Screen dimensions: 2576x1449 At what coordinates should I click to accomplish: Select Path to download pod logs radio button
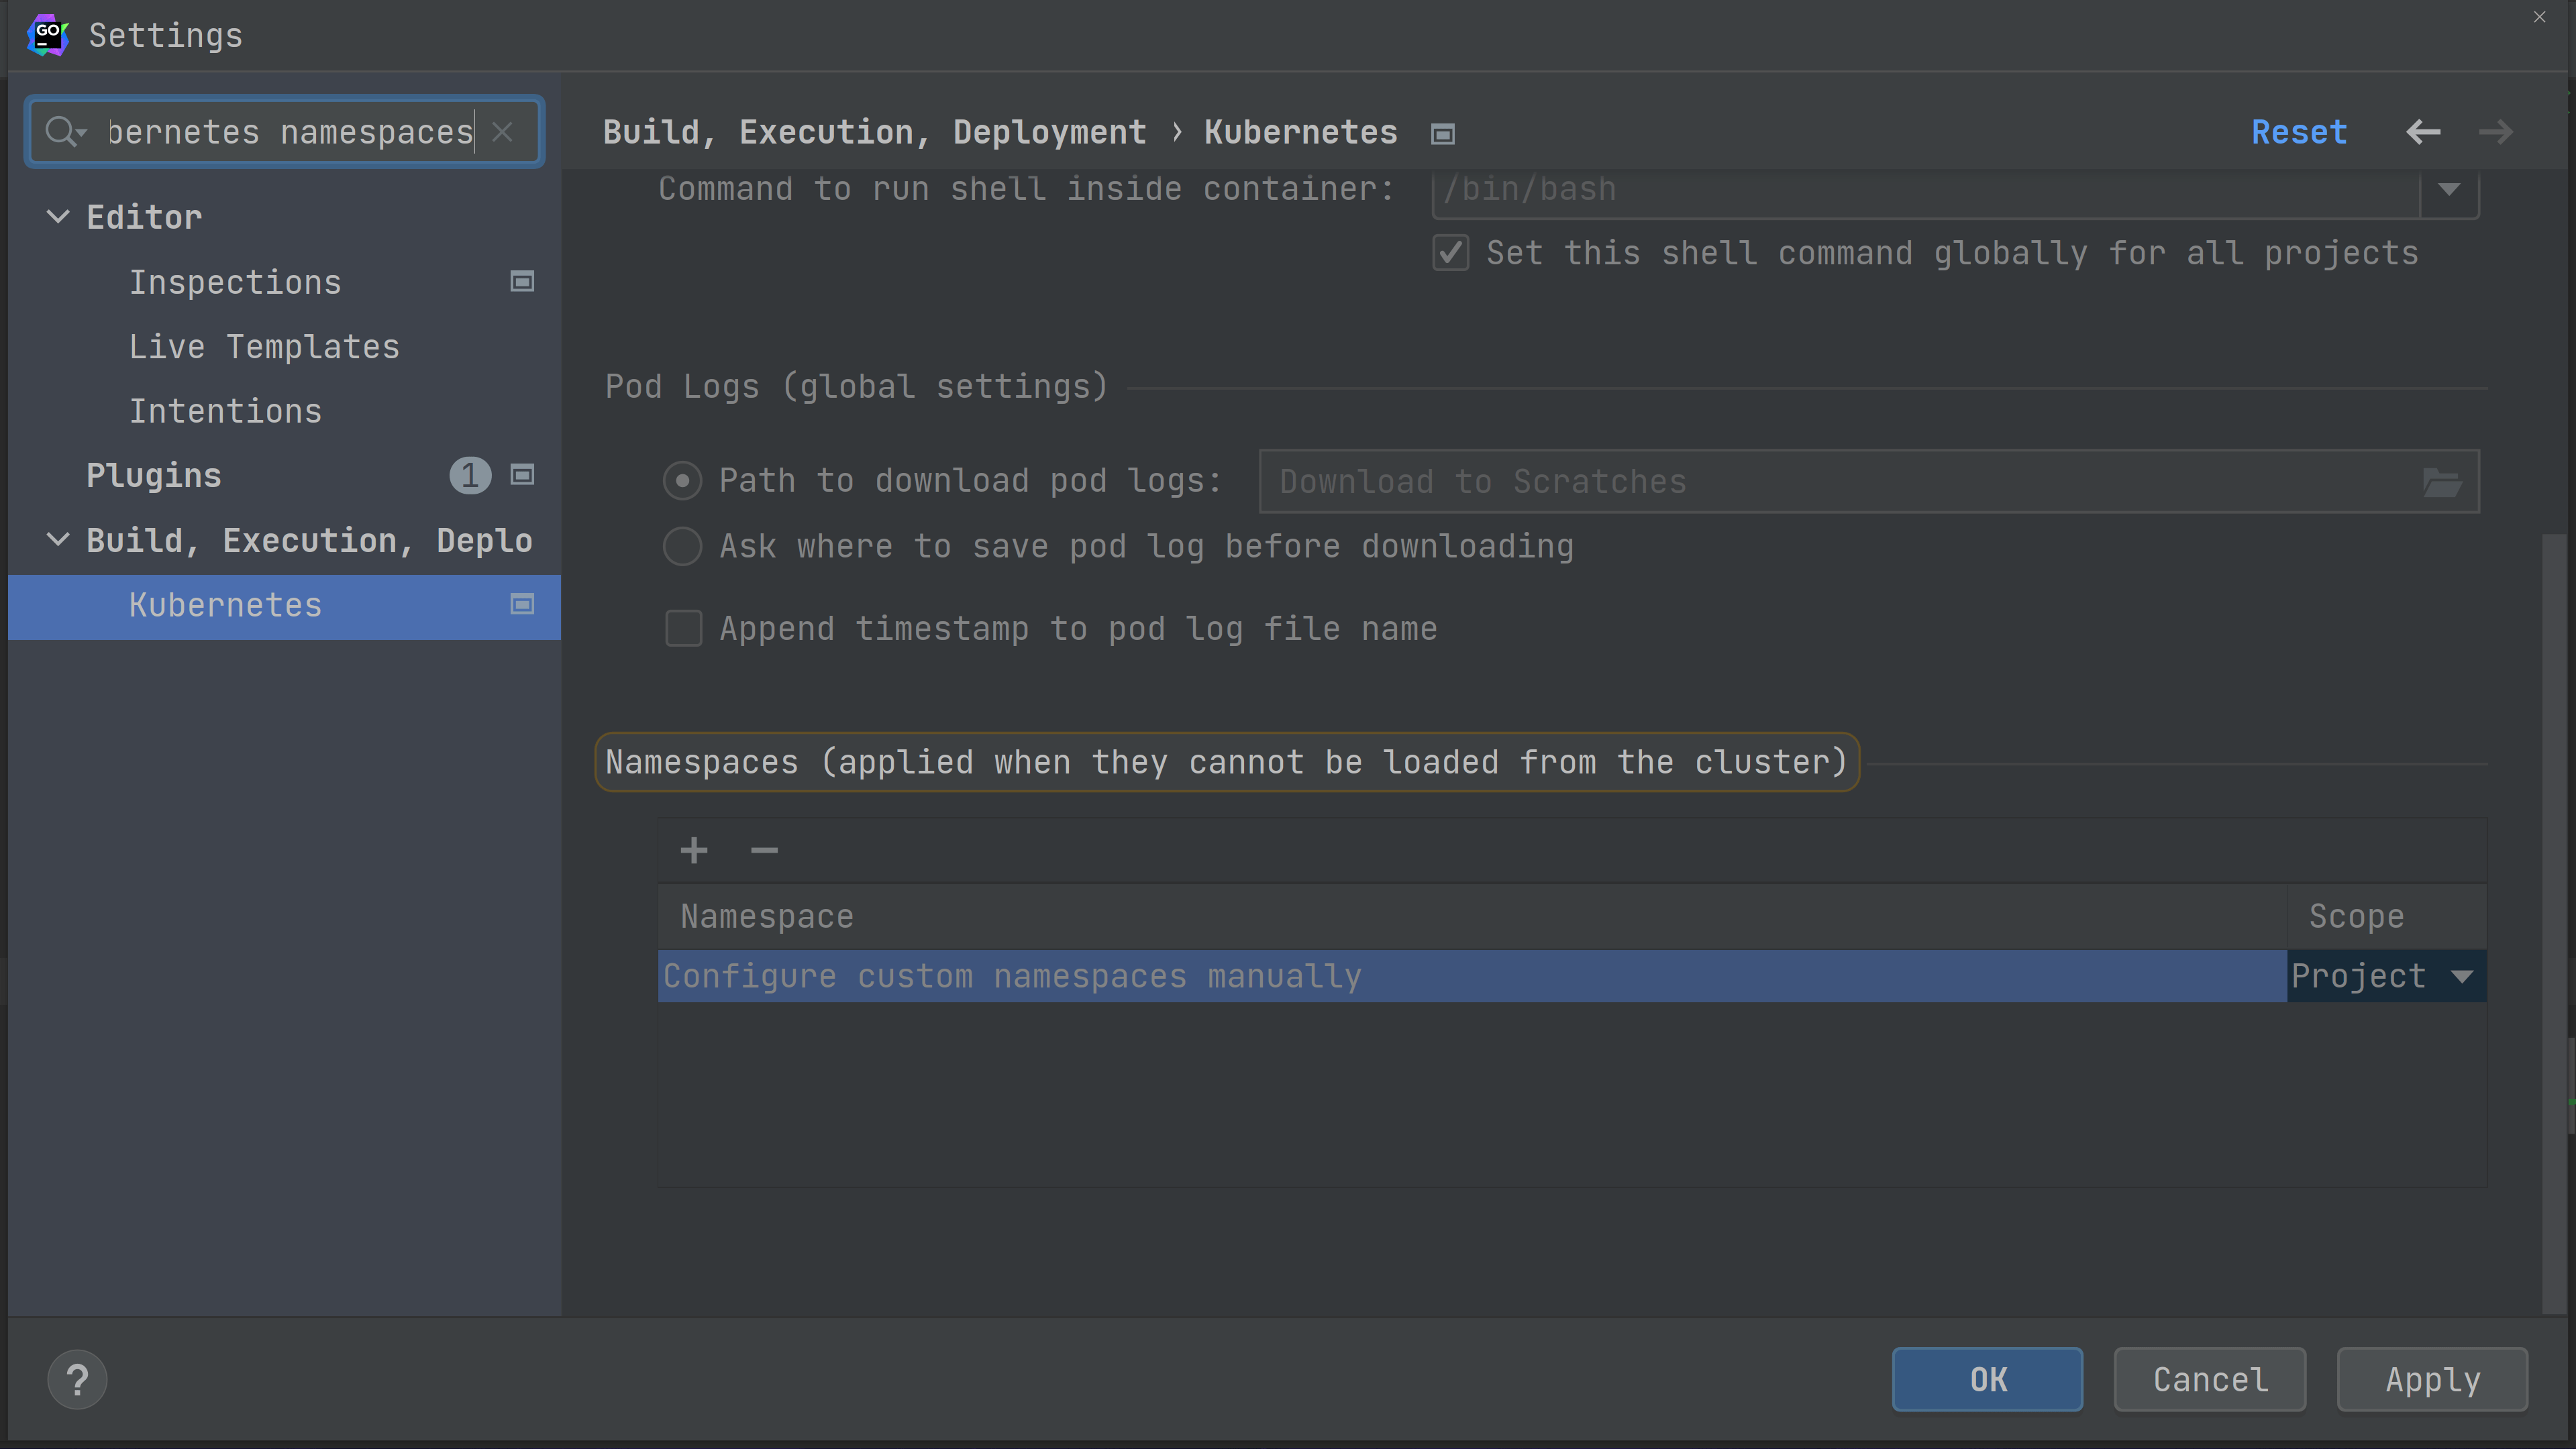pos(683,481)
